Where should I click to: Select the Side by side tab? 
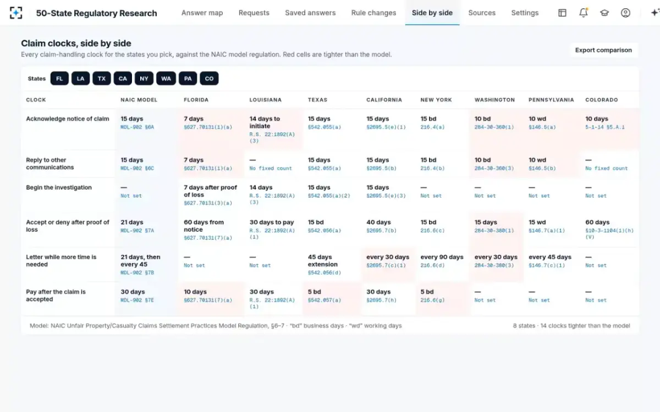click(432, 13)
